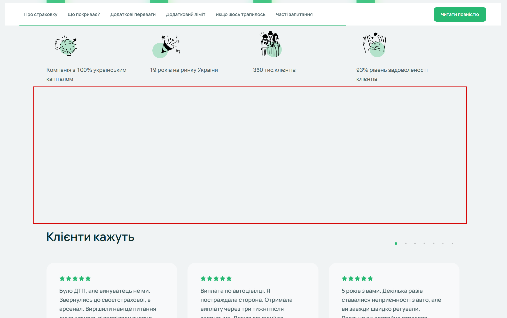Click the group of clients icon
Image resolution: width=507 pixels, height=318 pixels.
coord(270,44)
